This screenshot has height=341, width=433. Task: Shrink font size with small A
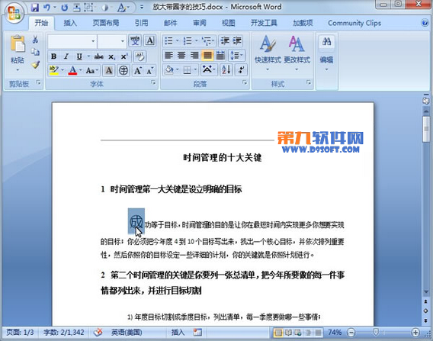(150, 71)
